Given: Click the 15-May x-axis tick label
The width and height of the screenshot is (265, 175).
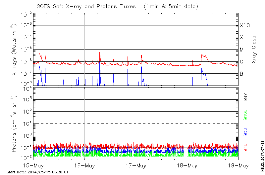Looking at the screenshot, I should [x=34, y=165].
